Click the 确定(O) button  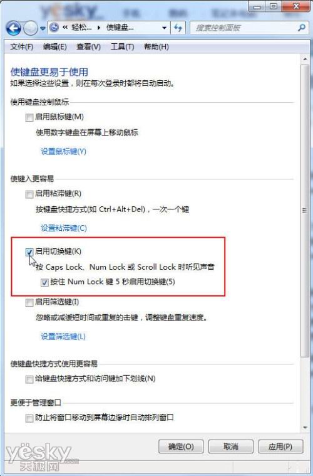(181, 447)
